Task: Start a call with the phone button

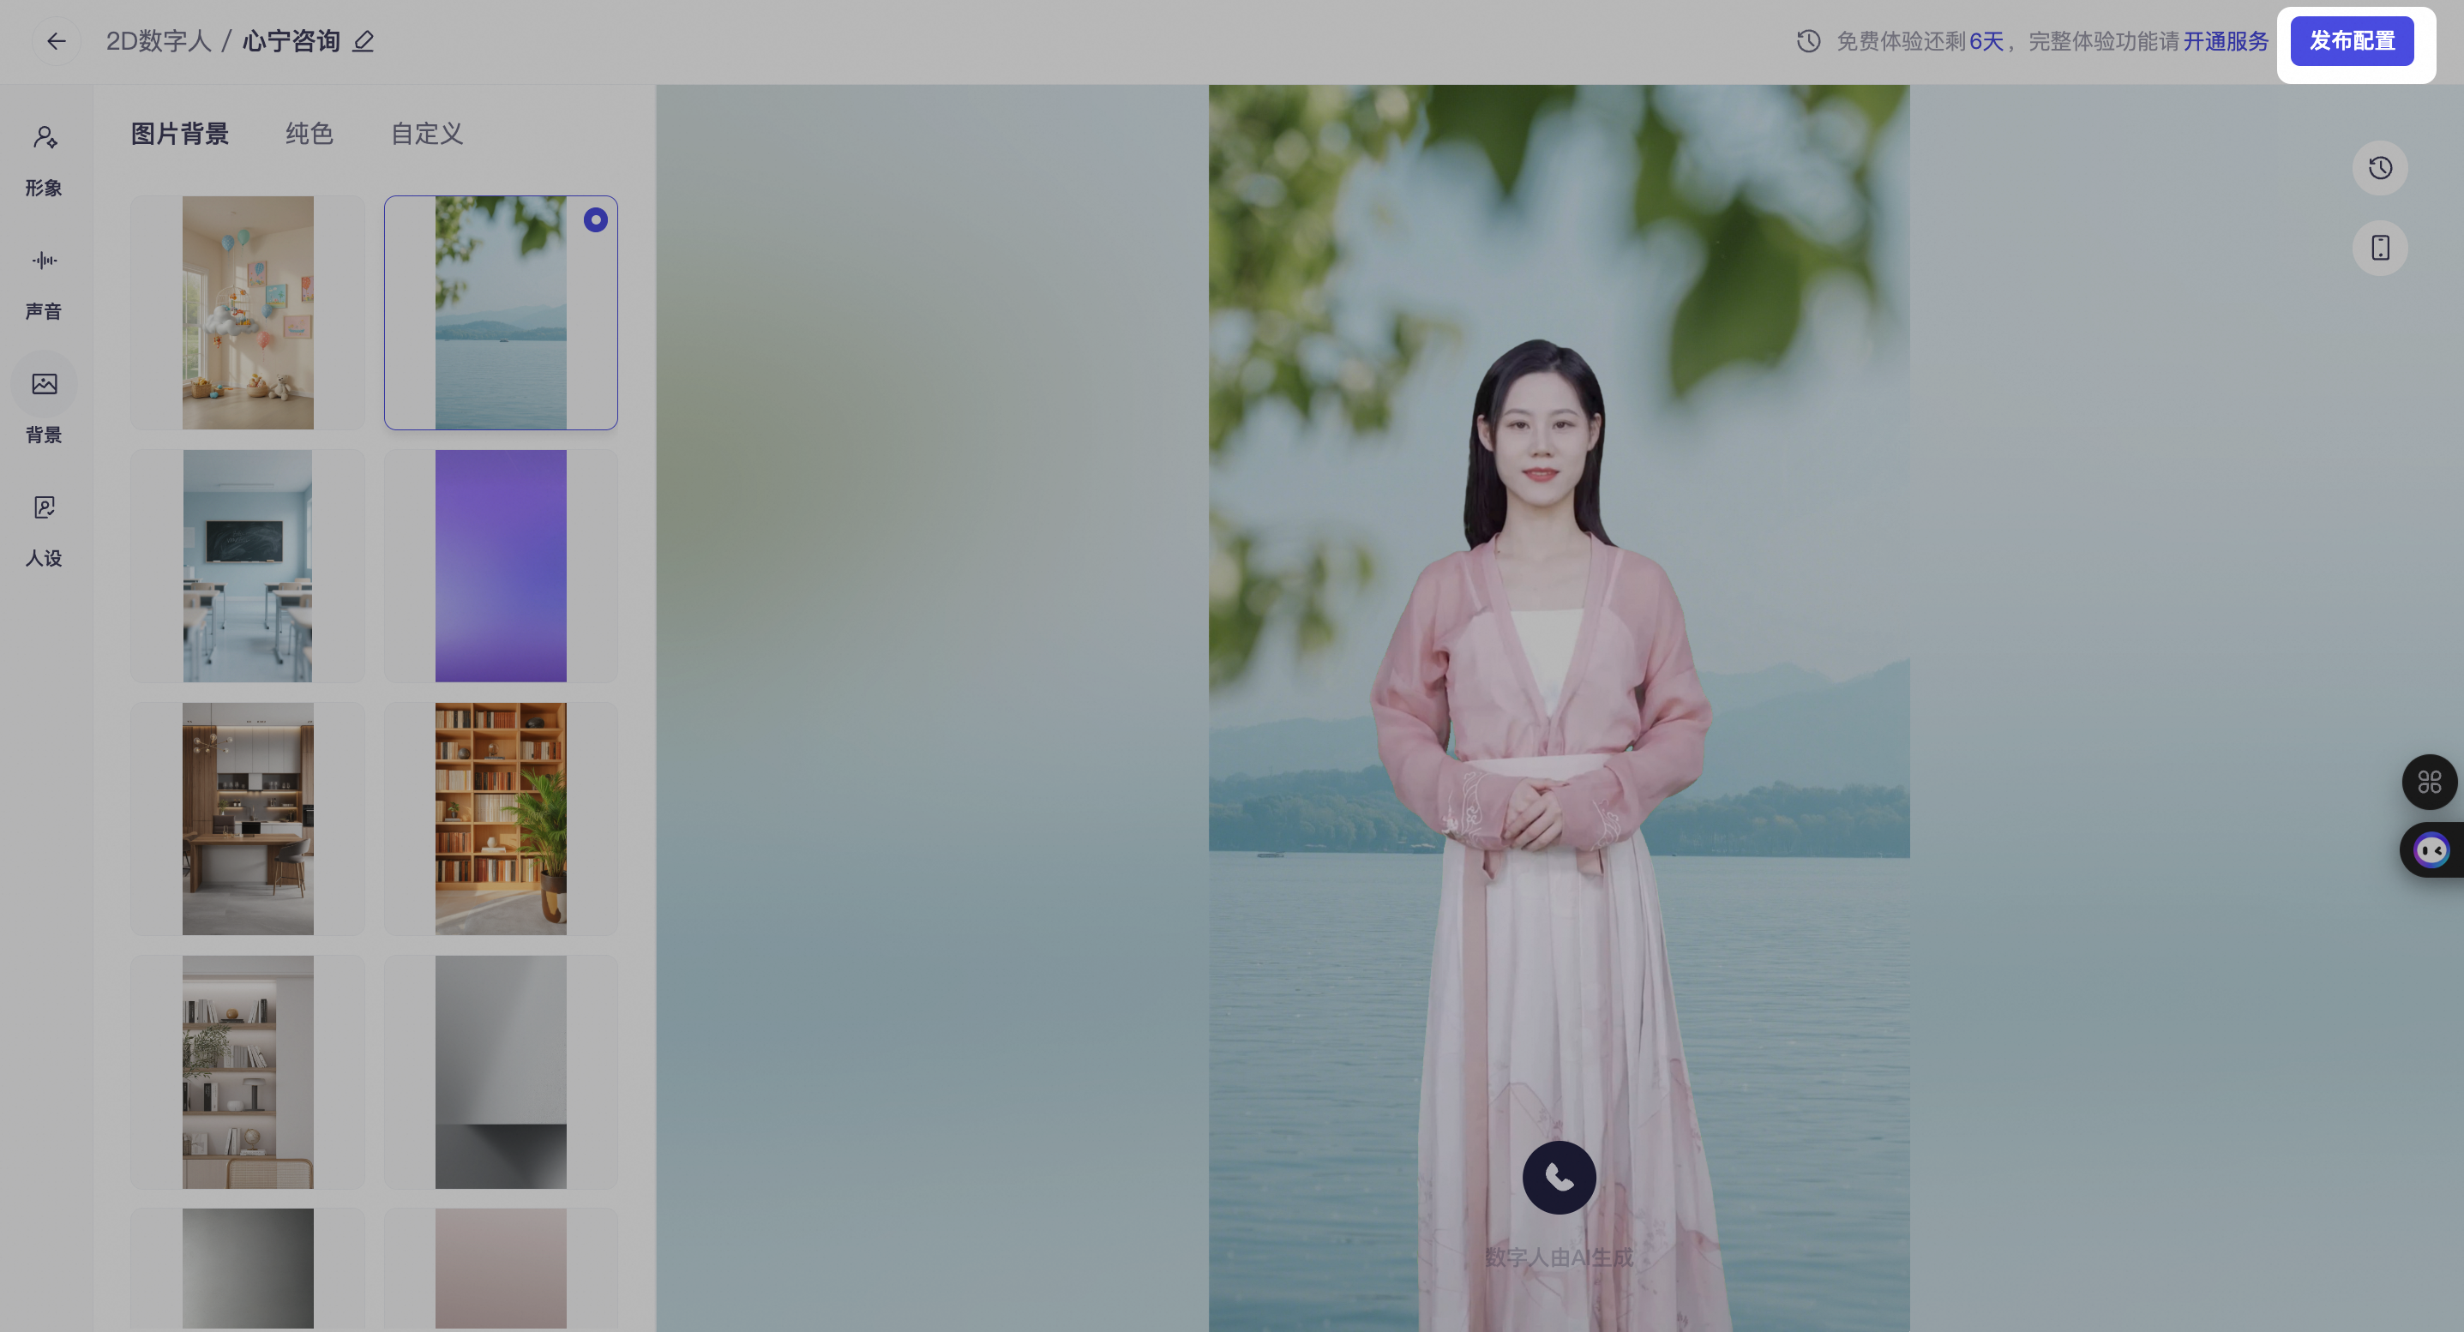Action: 1560,1177
